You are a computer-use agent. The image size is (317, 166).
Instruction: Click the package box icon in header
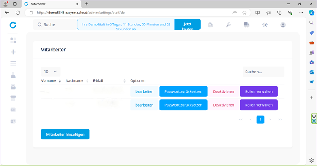210,25
